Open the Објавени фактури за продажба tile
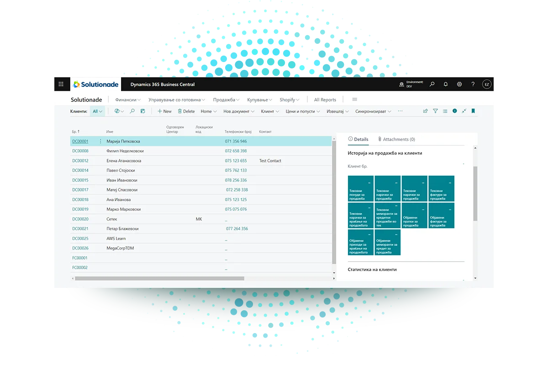548x365 pixels. 442,216
